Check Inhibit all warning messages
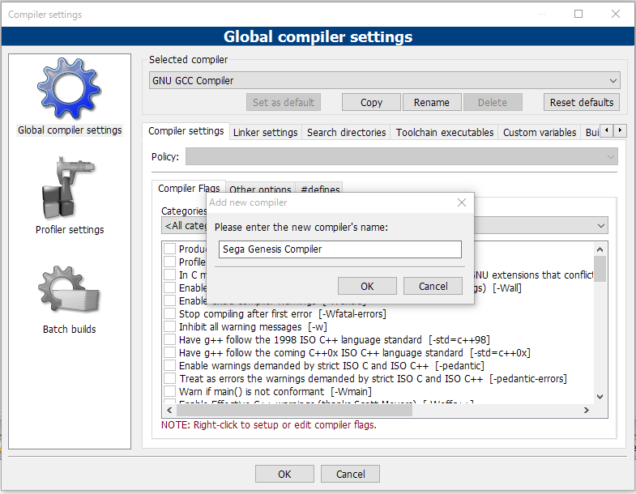 click(169, 327)
